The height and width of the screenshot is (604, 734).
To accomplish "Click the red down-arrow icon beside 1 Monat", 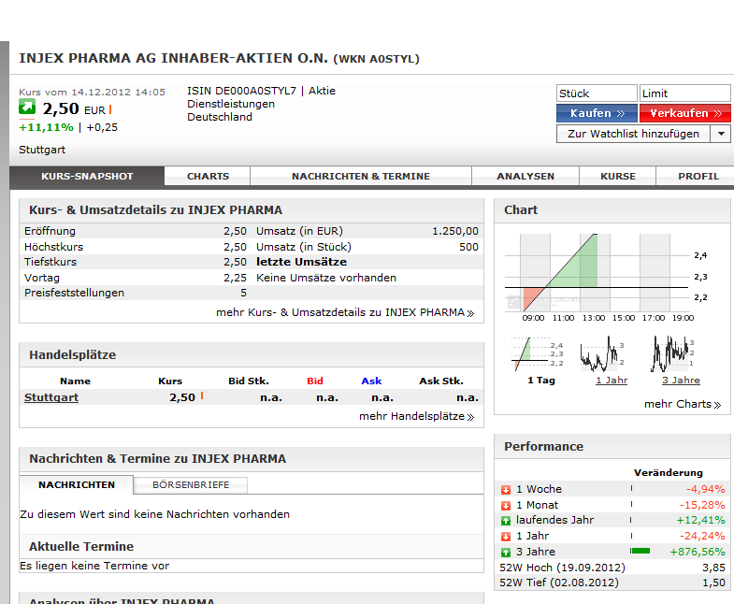I will pyautogui.click(x=506, y=506).
